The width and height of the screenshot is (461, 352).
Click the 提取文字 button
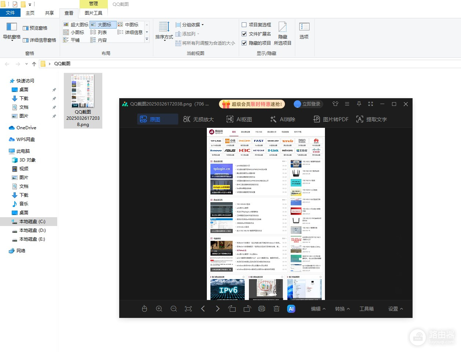[x=372, y=119]
